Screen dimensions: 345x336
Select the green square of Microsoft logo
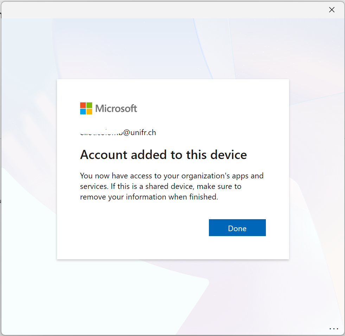89,105
